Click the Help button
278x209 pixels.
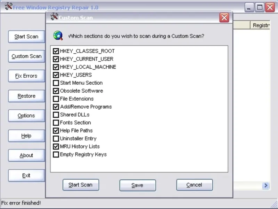pyautogui.click(x=27, y=136)
